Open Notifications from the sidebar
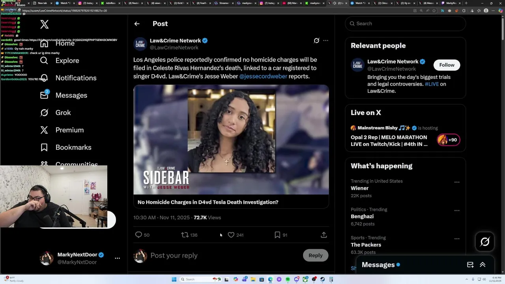This screenshot has width=505, height=284. pos(68,78)
